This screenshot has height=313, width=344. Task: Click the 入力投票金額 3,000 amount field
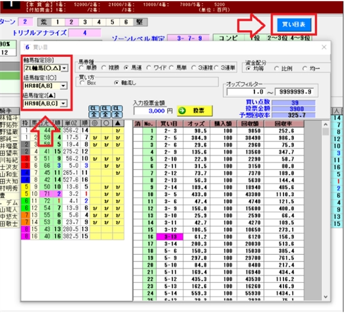(151, 111)
